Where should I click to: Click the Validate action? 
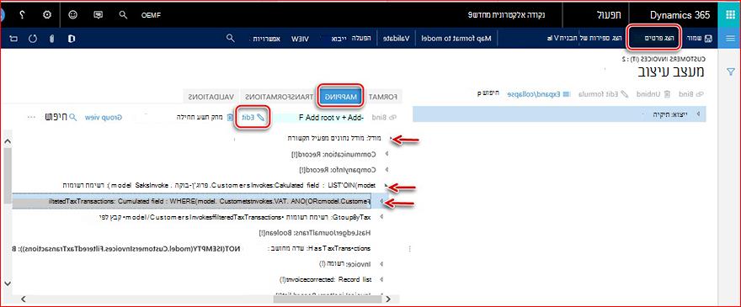(396, 38)
